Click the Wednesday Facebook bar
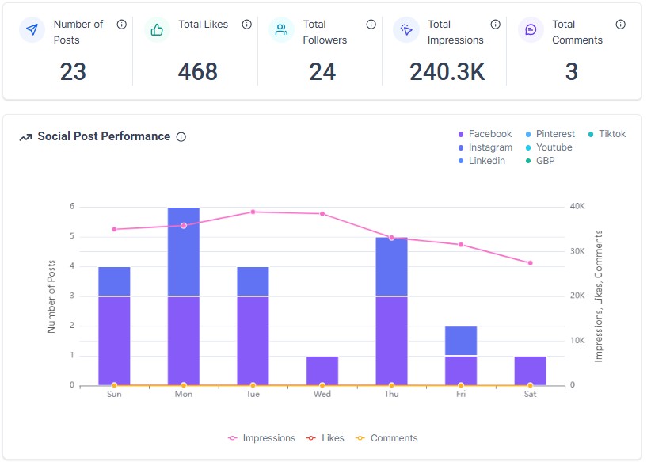The height and width of the screenshot is (462, 651). point(322,371)
